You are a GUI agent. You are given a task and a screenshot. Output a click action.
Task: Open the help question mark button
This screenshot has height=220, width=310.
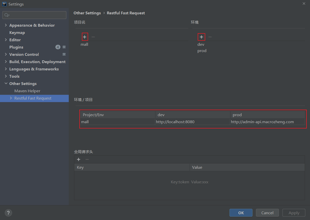(x=8, y=213)
